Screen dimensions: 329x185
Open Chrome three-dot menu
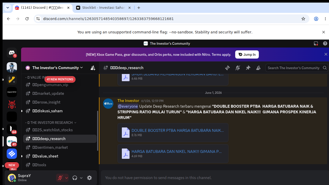point(325,19)
